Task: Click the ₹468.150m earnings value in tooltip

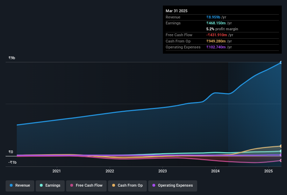Action: [216, 23]
